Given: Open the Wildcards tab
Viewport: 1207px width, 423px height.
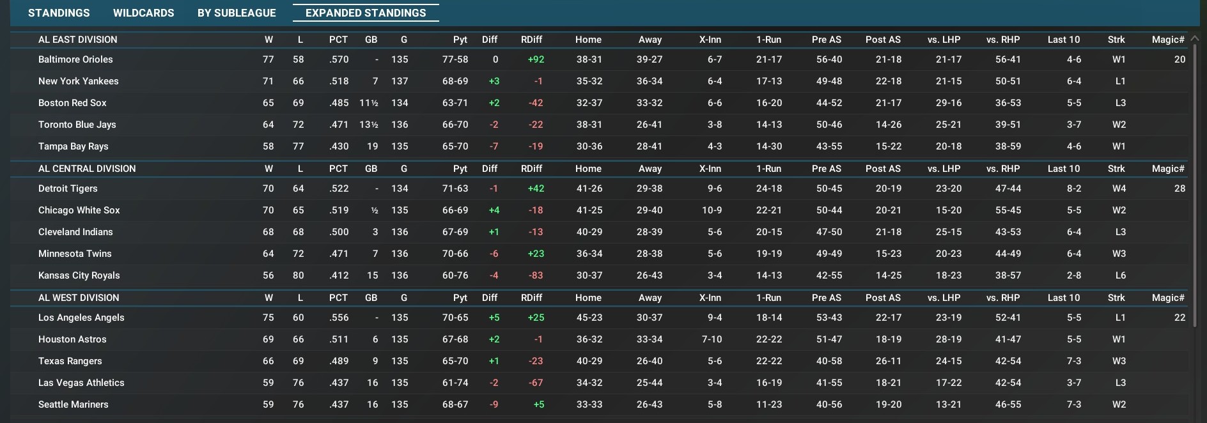Looking at the screenshot, I should click(143, 13).
